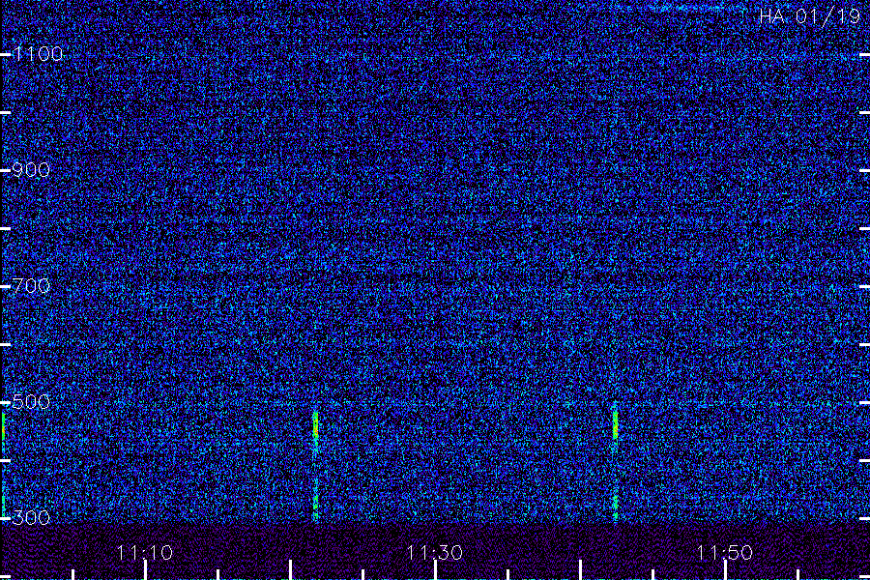The width and height of the screenshot is (870, 580).
Task: Click the 1100 frequency axis label
Action: coord(39,54)
